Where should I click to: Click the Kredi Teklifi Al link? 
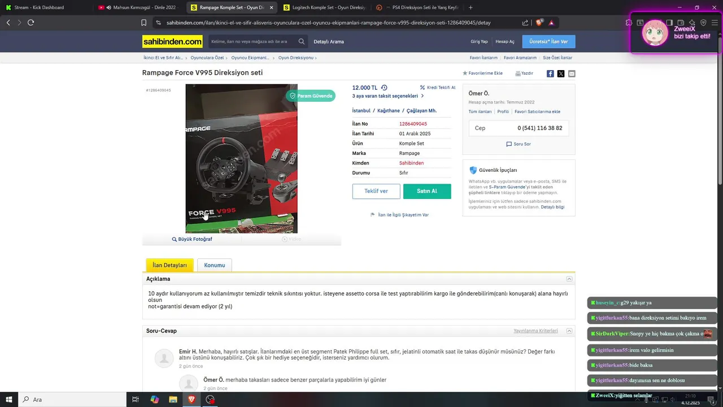(x=438, y=88)
